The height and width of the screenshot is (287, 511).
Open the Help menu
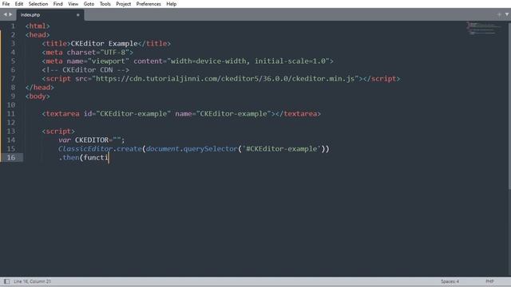(x=172, y=4)
